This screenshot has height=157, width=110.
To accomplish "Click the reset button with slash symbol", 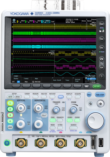I will 90,104.
